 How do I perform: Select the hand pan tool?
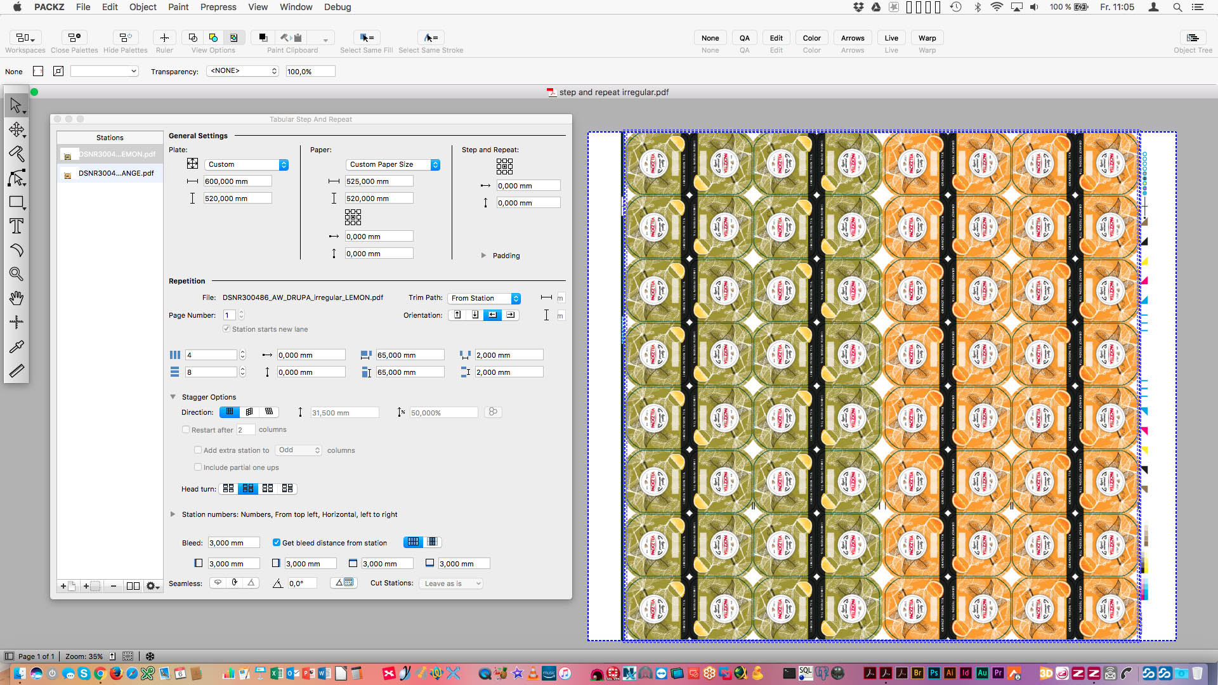(x=16, y=298)
